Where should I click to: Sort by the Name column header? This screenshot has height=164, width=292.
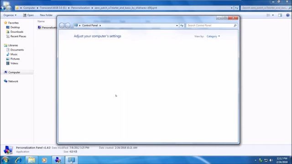(41, 21)
